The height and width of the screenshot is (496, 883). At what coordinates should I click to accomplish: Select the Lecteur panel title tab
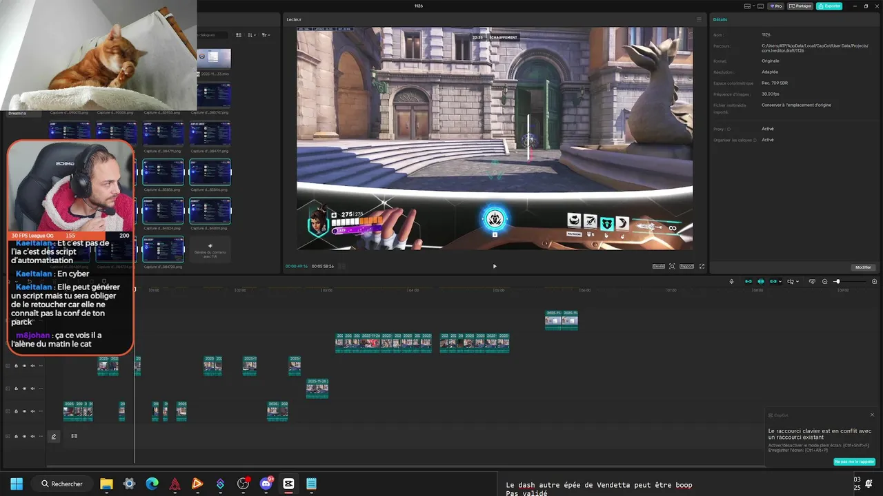(294, 19)
